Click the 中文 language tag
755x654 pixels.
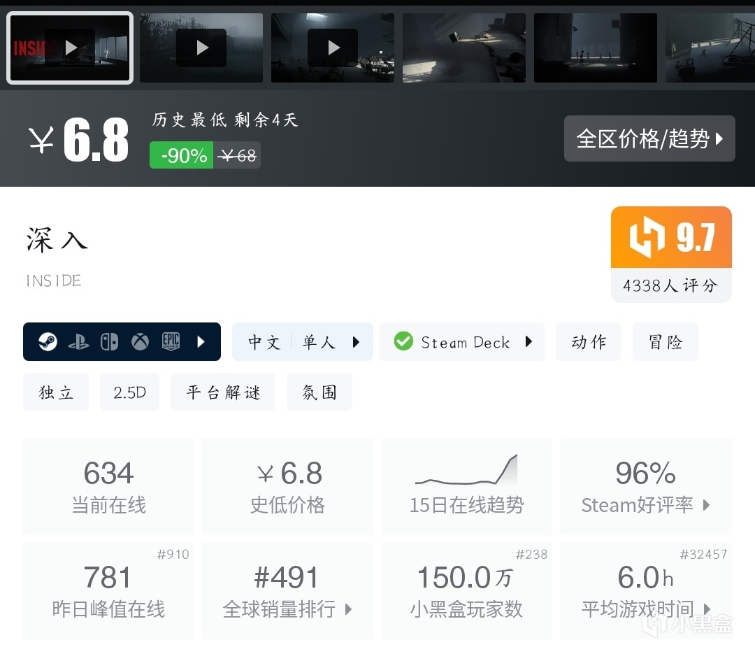tap(264, 342)
